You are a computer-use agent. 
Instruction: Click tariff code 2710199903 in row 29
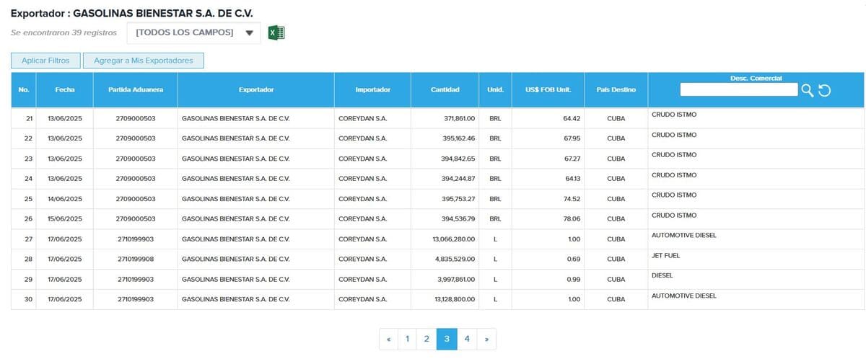tap(136, 280)
